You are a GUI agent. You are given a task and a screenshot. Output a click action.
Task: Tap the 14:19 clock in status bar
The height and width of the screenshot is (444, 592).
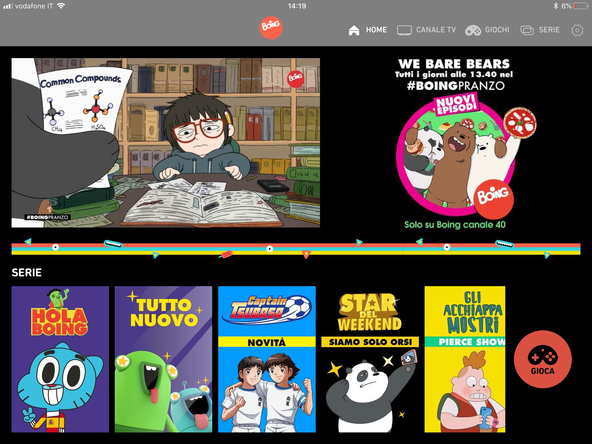(x=297, y=6)
